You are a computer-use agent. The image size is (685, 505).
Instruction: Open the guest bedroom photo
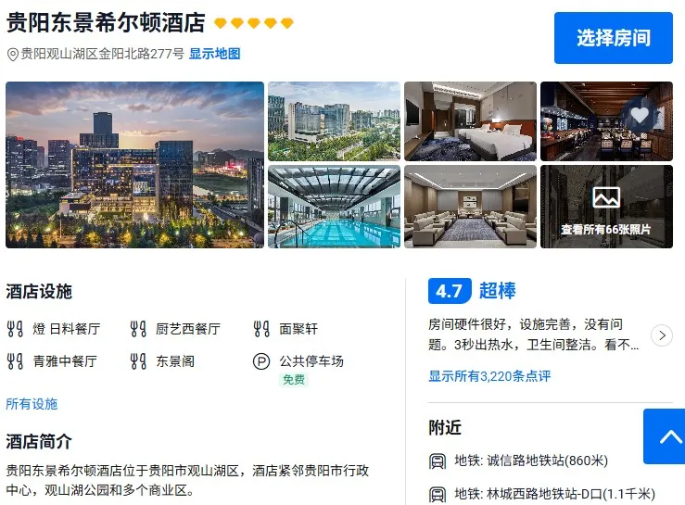coord(471,121)
